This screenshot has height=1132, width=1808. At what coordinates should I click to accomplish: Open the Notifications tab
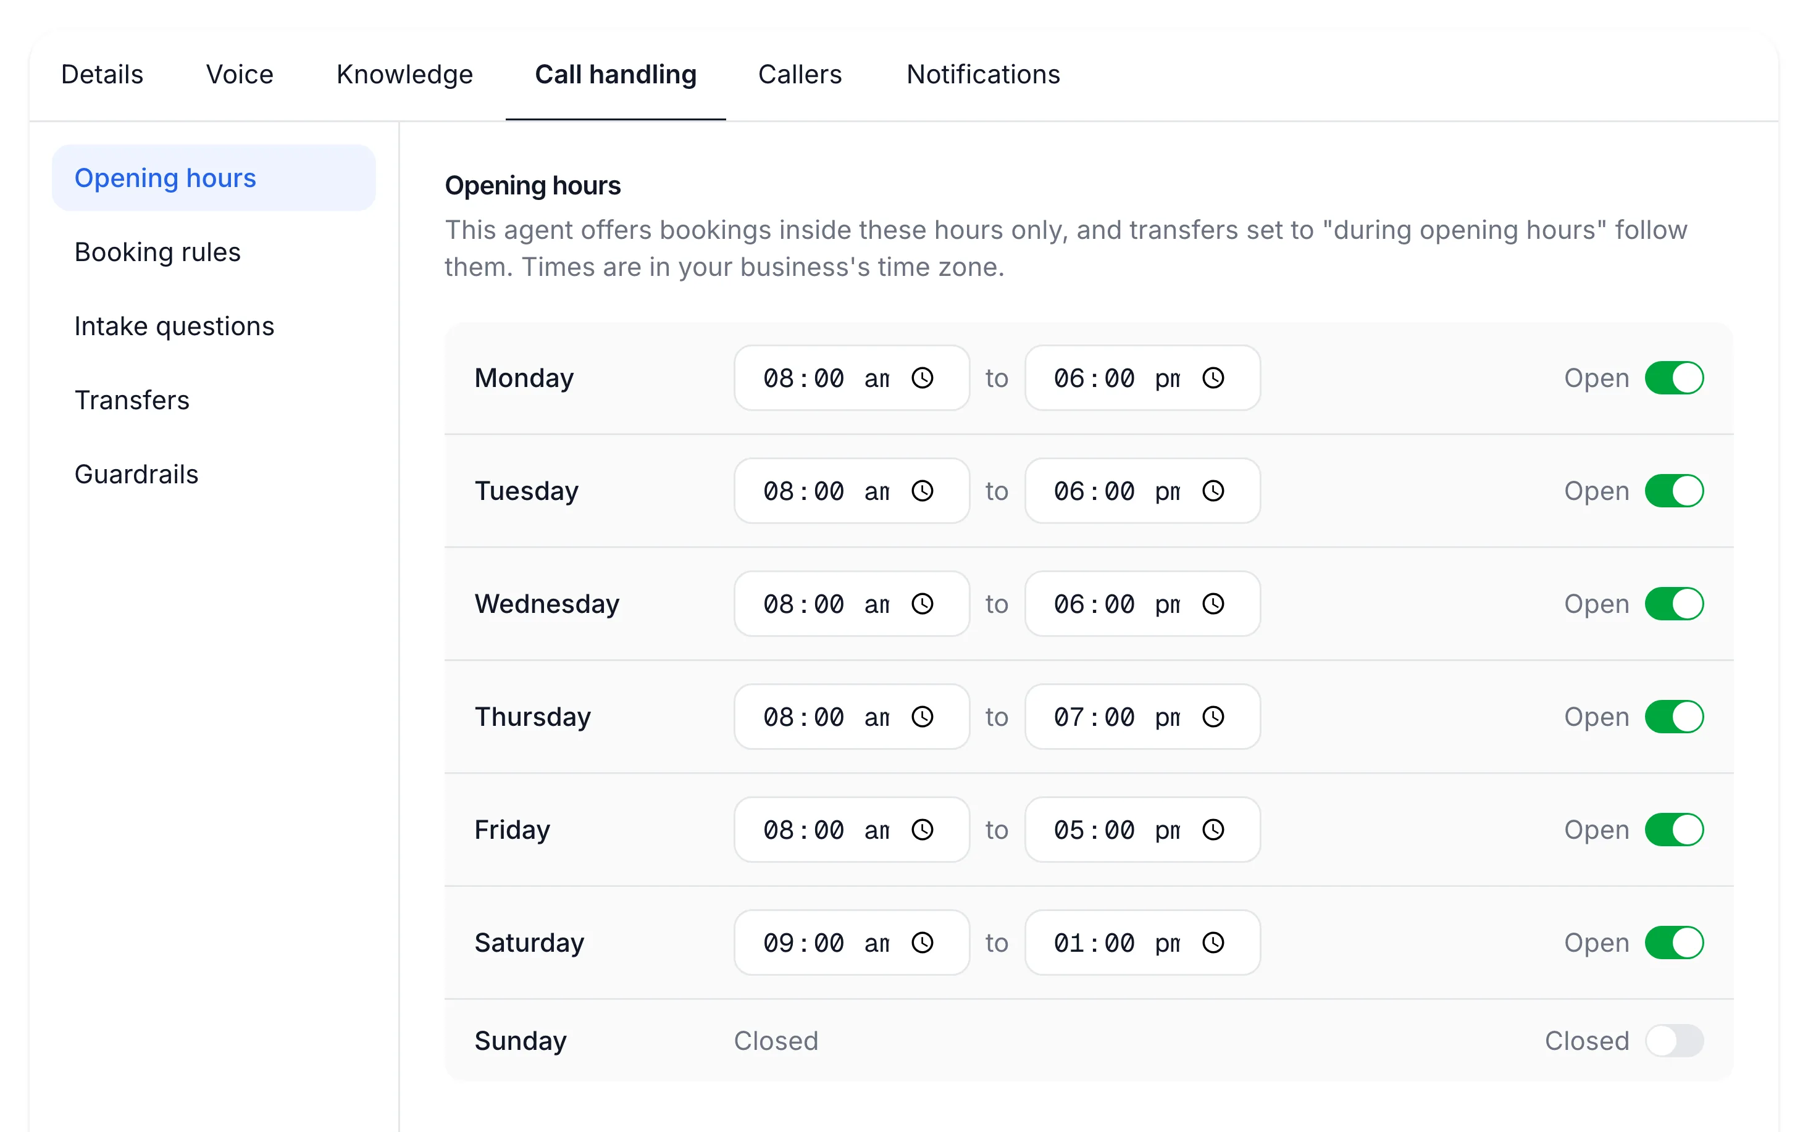pos(984,75)
